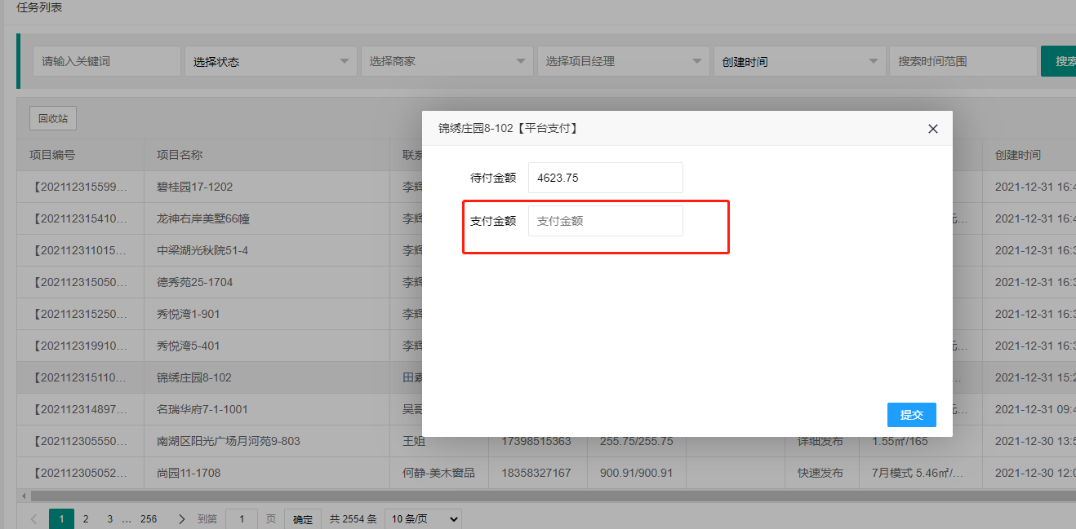Image resolution: width=1076 pixels, height=529 pixels.
Task: Submit payment with 提交 button
Action: (x=911, y=415)
